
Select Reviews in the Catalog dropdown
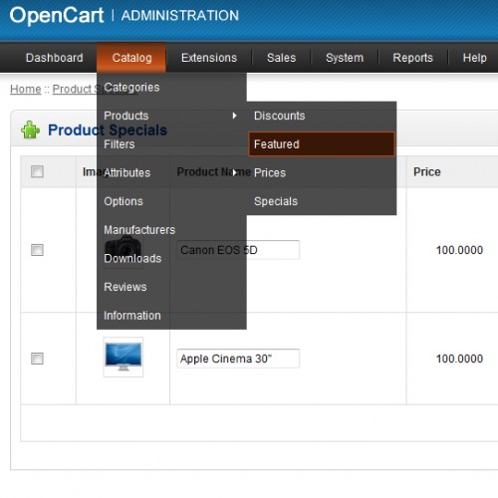[x=171, y=287]
